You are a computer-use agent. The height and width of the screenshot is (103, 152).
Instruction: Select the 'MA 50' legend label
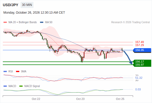49,22
